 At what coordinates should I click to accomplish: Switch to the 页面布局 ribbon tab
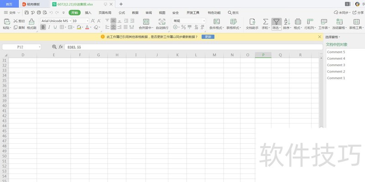(x=105, y=13)
